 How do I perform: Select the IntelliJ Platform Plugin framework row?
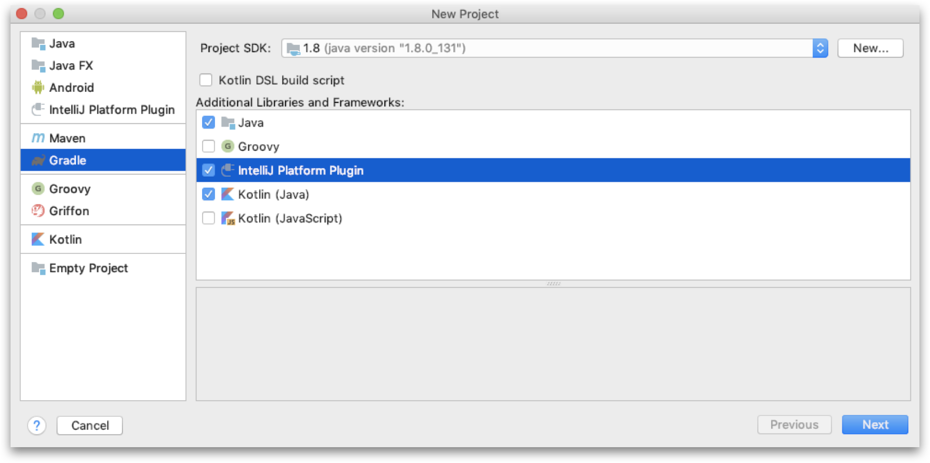553,170
